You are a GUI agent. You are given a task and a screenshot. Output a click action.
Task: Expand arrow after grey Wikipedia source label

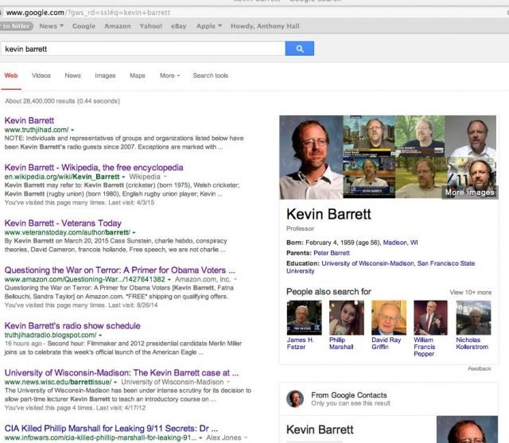(165, 177)
